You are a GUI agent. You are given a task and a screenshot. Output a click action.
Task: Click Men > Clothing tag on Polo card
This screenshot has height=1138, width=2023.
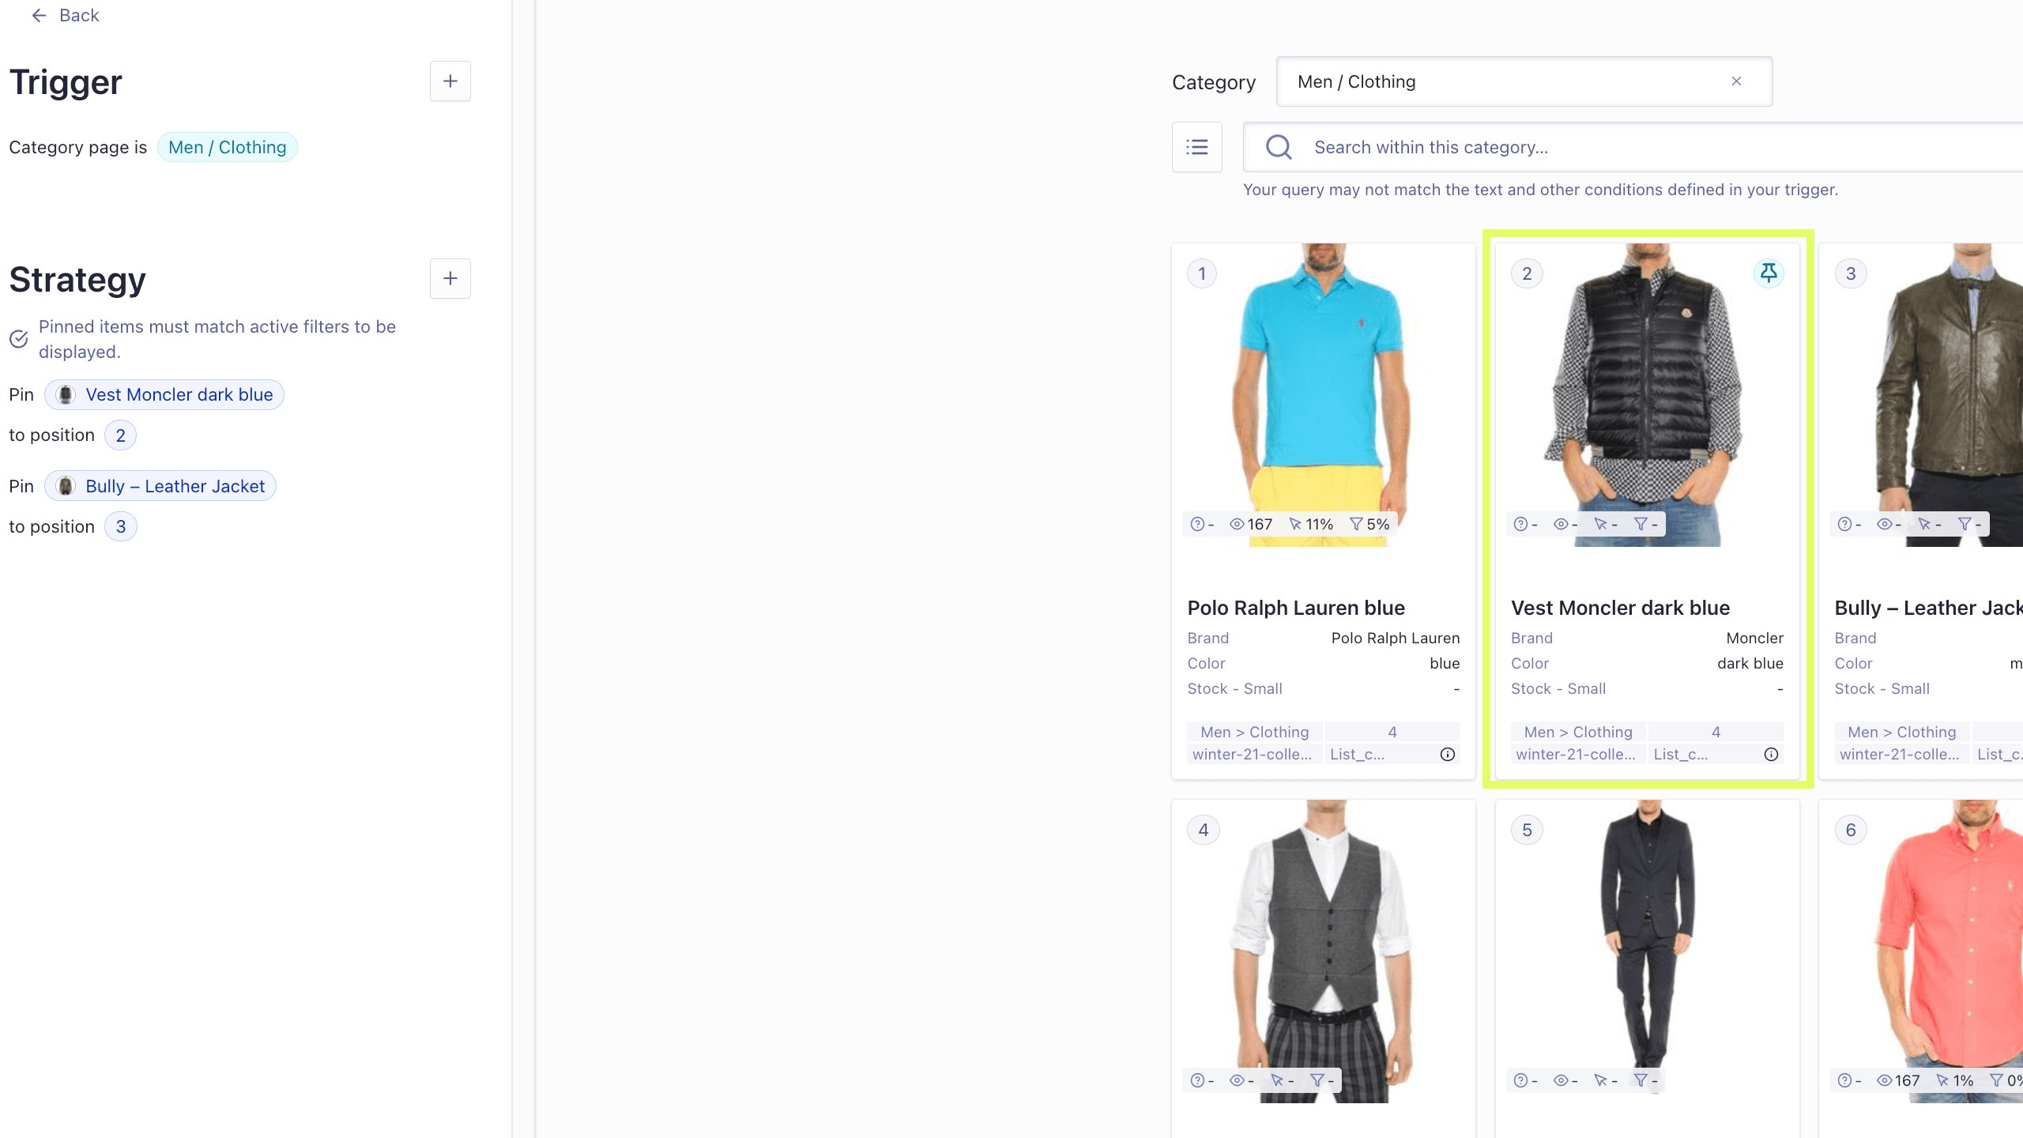point(1255,733)
